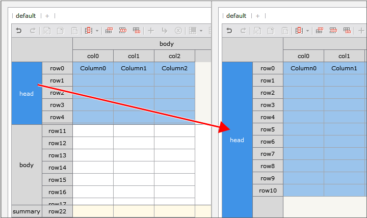This screenshot has height=218, width=367.
Task: Add a new tab with plus in right panel
Action: [x=258, y=16]
